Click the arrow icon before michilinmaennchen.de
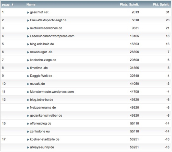This screenshot has height=152, width=172. click(28, 28)
